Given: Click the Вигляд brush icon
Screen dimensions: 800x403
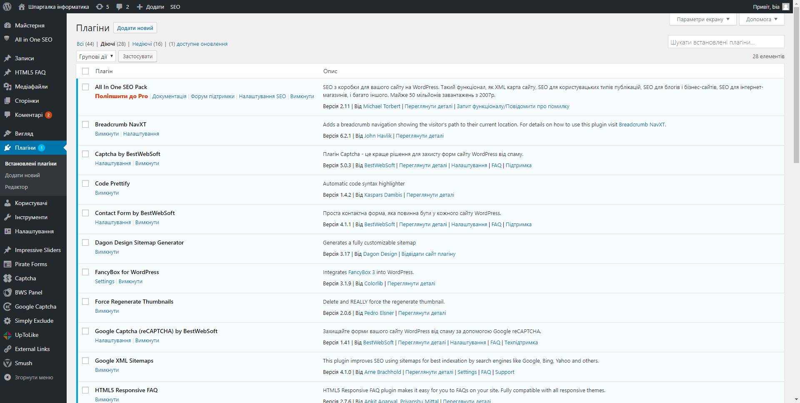Looking at the screenshot, I should tap(7, 134).
